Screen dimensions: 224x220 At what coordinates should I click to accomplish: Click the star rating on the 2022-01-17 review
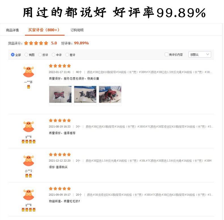click(60, 66)
